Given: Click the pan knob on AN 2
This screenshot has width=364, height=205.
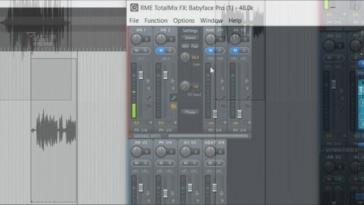Looking at the screenshot, I should (161, 39).
